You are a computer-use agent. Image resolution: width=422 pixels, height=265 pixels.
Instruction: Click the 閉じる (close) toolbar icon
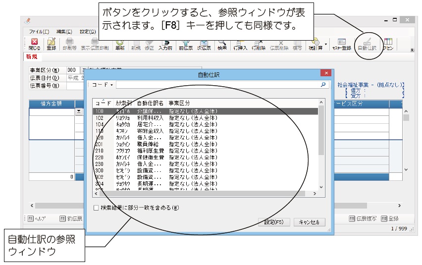pyautogui.click(x=34, y=44)
